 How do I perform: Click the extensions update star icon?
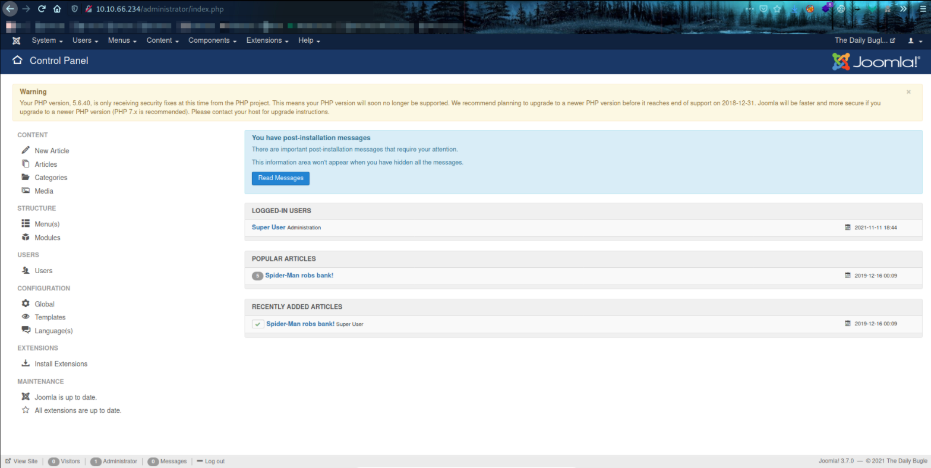click(x=26, y=410)
